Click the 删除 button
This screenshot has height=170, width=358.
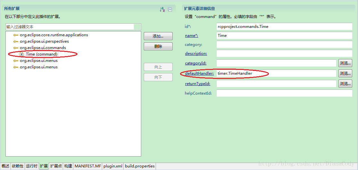point(158,46)
